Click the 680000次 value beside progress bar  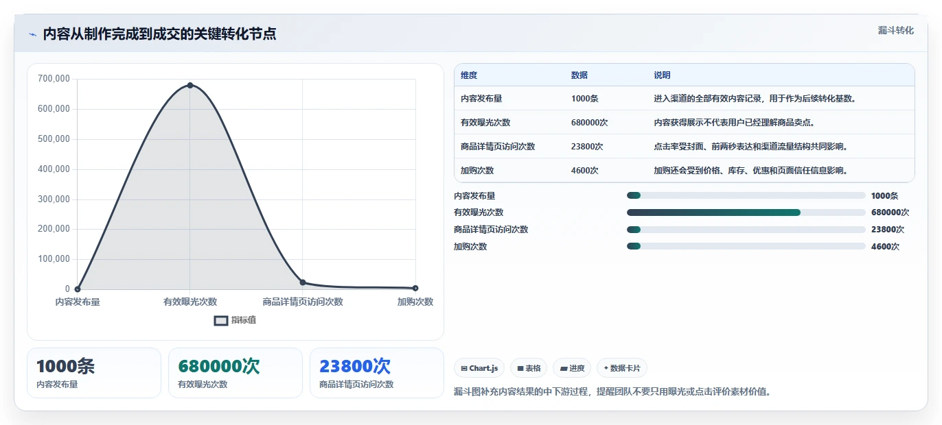[890, 212]
